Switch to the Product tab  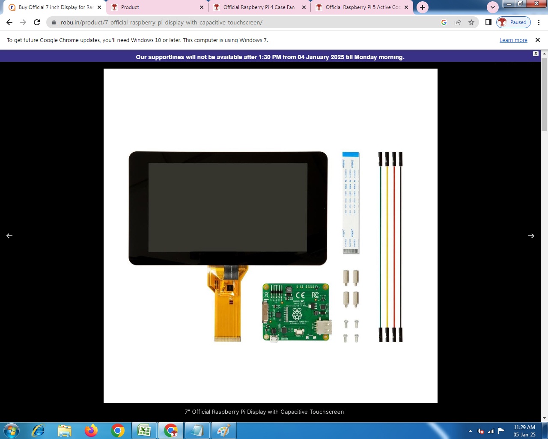pos(157,7)
